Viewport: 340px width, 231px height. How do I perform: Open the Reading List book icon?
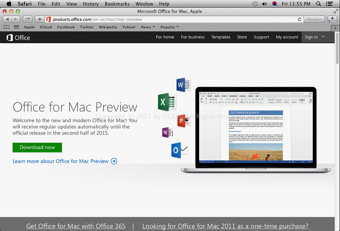click(6, 27)
